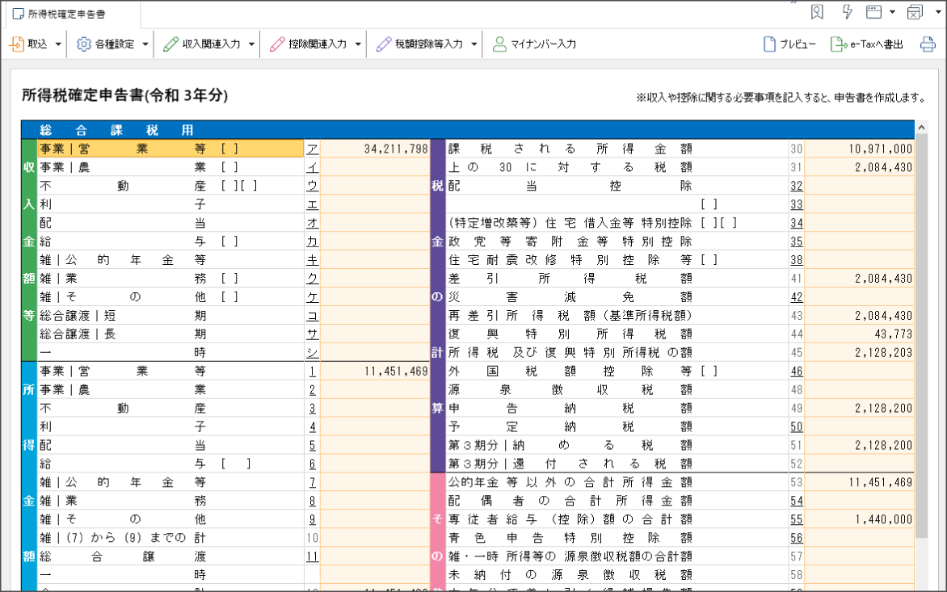Image resolution: width=947 pixels, height=592 pixels.
Task: Click the 取込 import icon
Action: pyautogui.click(x=18, y=44)
